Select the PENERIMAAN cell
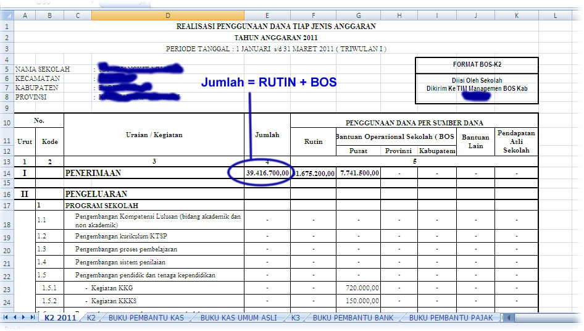The width and height of the screenshot is (584, 331). 154,173
